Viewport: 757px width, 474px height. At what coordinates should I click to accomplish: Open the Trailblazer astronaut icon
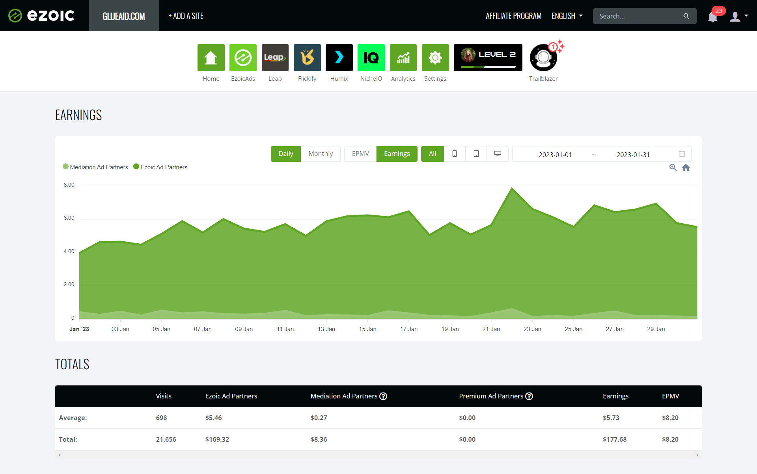(543, 57)
